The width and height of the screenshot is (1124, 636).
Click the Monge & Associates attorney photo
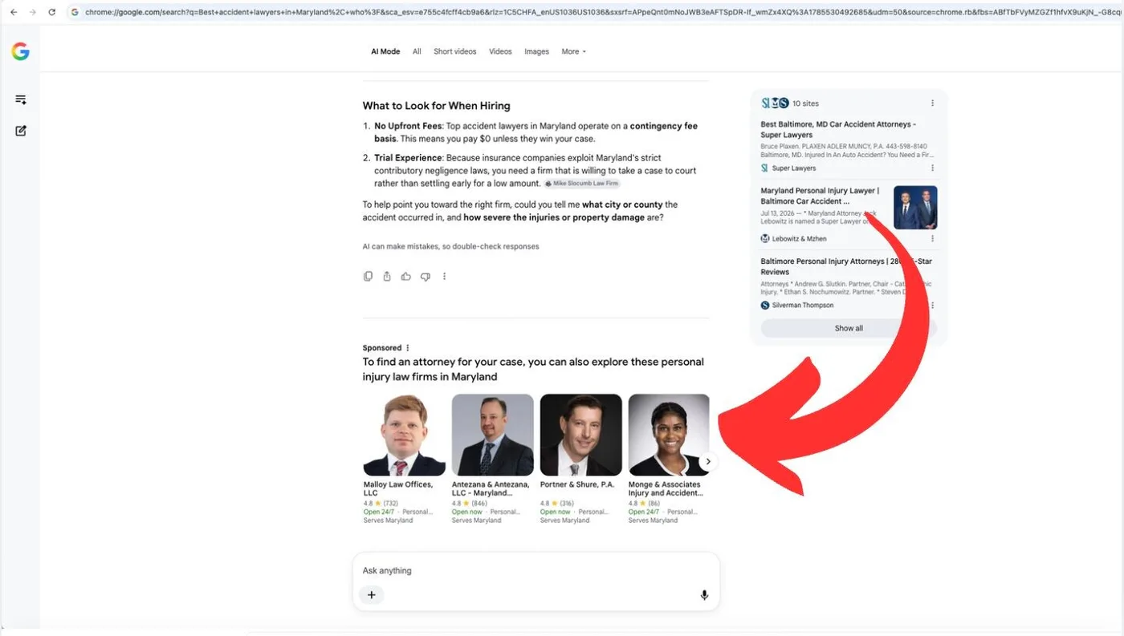669,435
